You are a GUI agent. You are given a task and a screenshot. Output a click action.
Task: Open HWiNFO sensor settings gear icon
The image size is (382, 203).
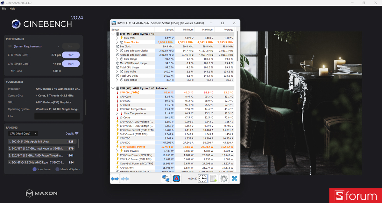pos(224,178)
